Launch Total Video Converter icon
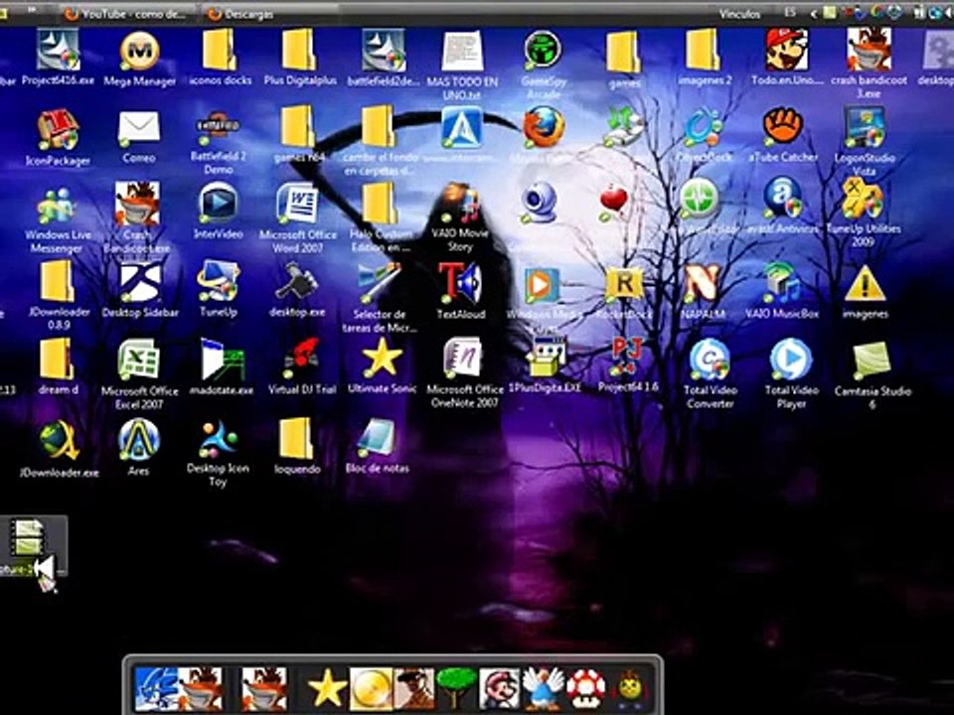Screen dimensions: 954x715 (x=710, y=359)
